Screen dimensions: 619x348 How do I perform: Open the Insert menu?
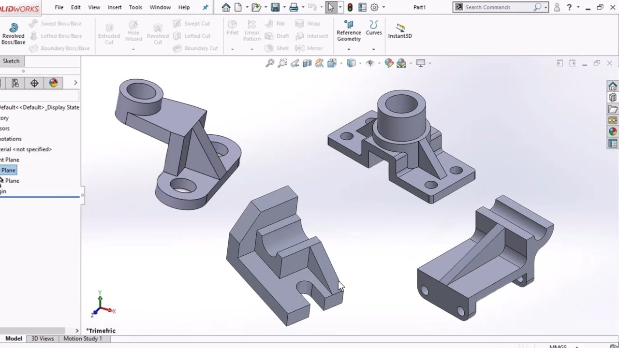115,7
